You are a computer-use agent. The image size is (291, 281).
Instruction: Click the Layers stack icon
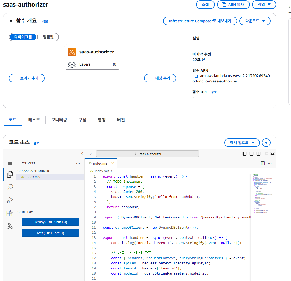(72, 64)
